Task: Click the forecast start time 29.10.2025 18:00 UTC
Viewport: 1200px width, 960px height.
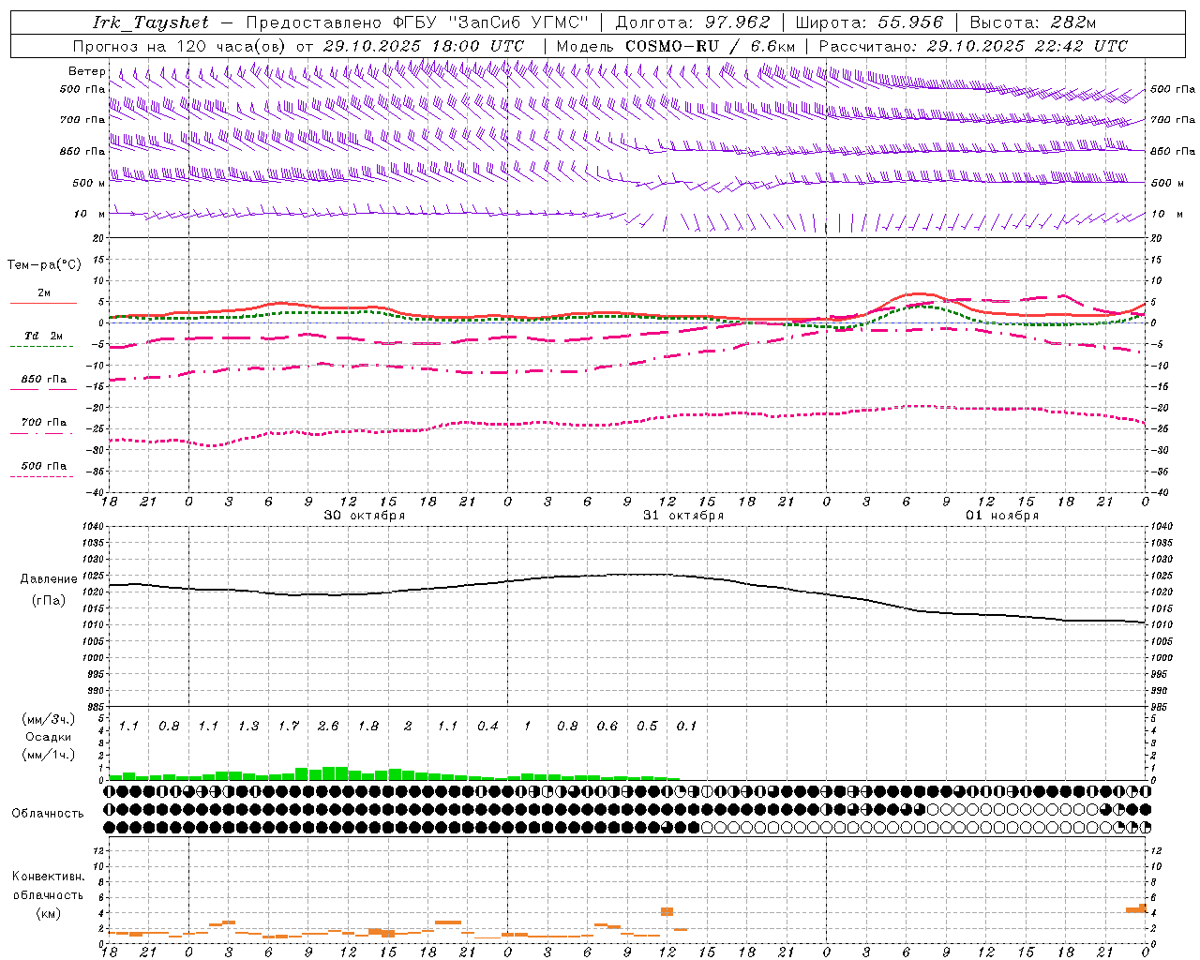Action: click(423, 46)
